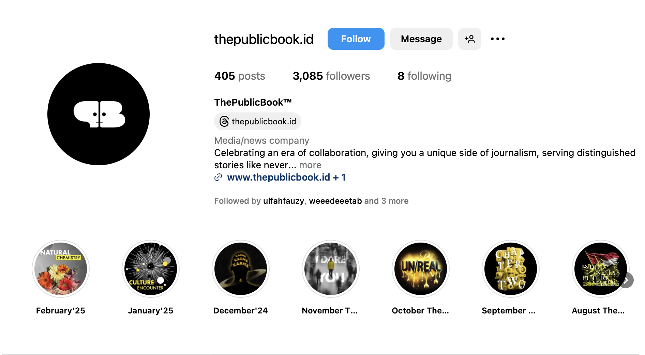Message thepublicbook.id account
This screenshot has height=355, width=645.
[x=421, y=39]
